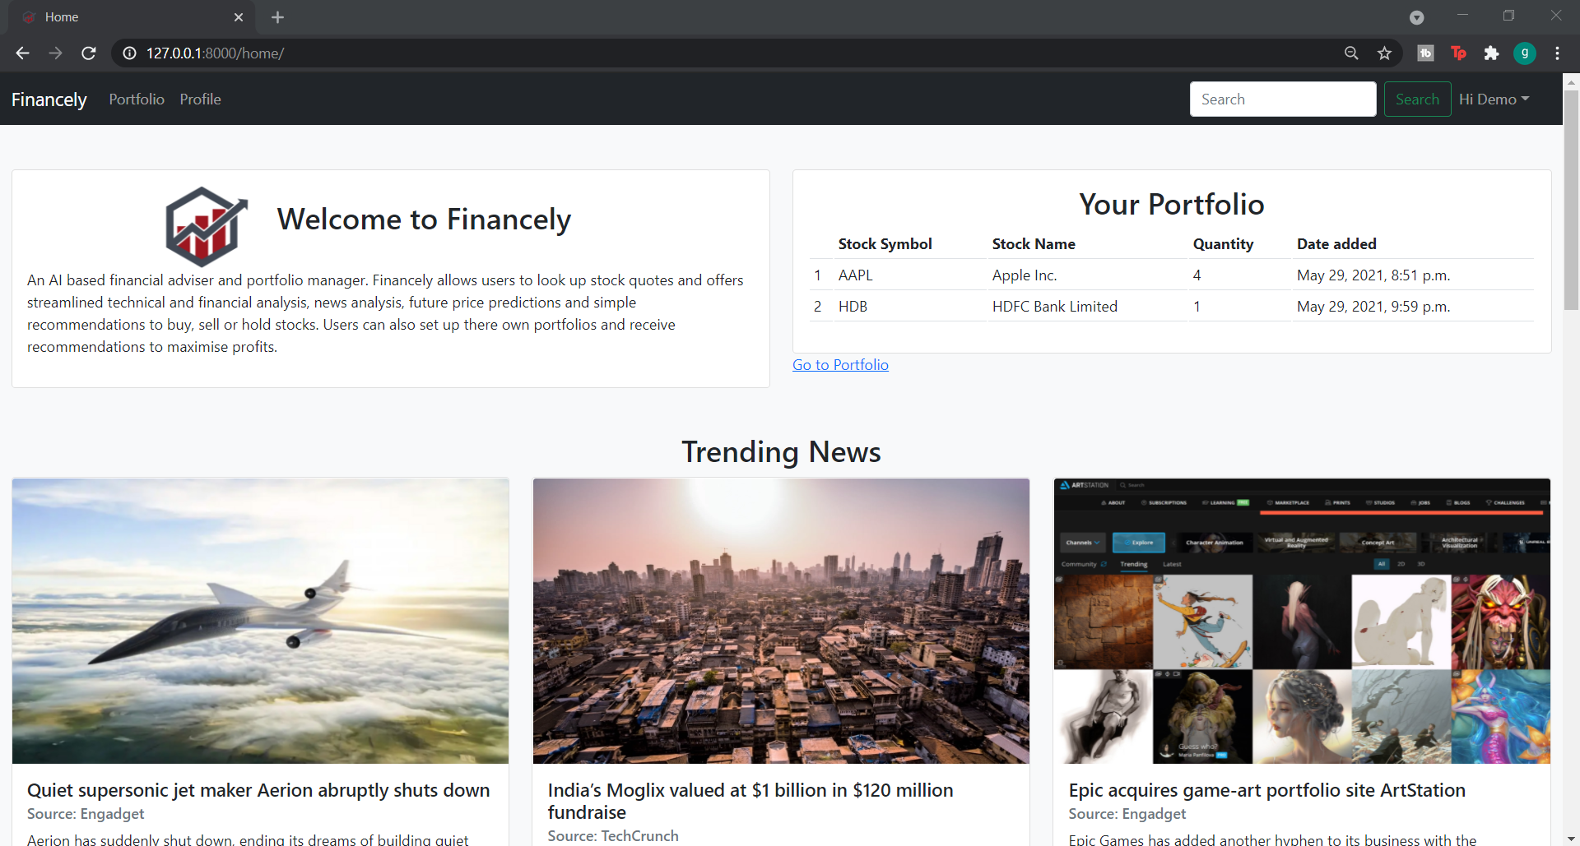The image size is (1580, 846).
Task: Click the browser back arrow
Action: point(22,53)
